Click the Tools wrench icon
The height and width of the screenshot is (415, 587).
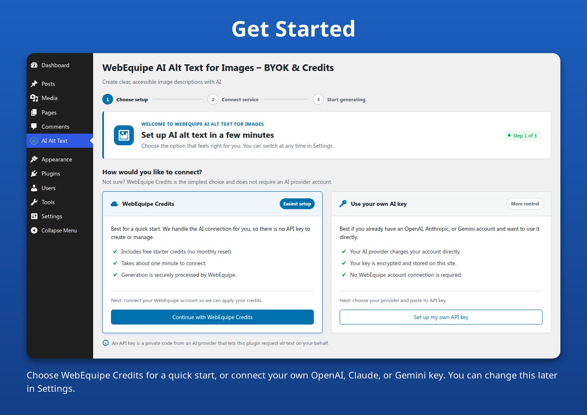tap(34, 202)
